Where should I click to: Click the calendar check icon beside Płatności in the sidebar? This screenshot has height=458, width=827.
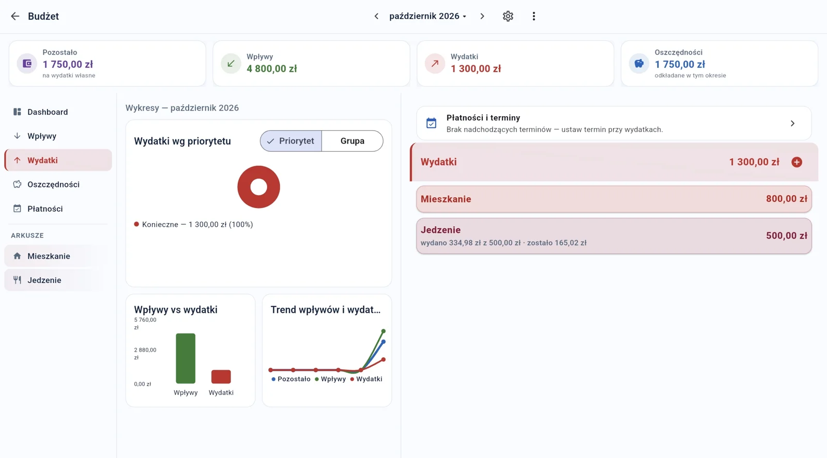[x=17, y=209]
